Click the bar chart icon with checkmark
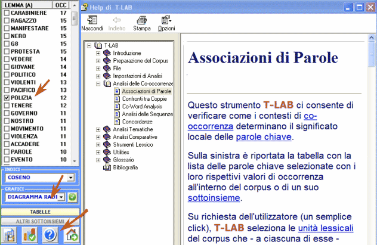Image resolution: width=377 pixels, height=245 pixels. point(30,234)
